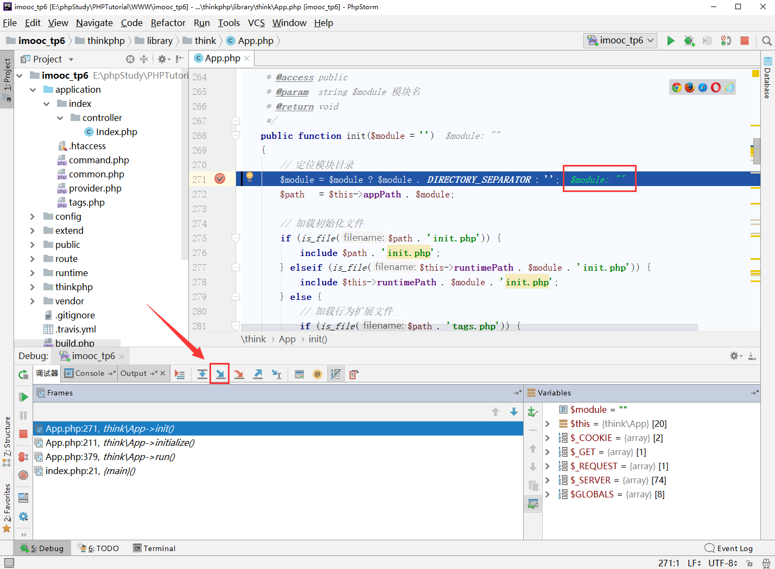Click the Resume Program green arrow
Image resolution: width=775 pixels, height=569 pixels.
23,397
